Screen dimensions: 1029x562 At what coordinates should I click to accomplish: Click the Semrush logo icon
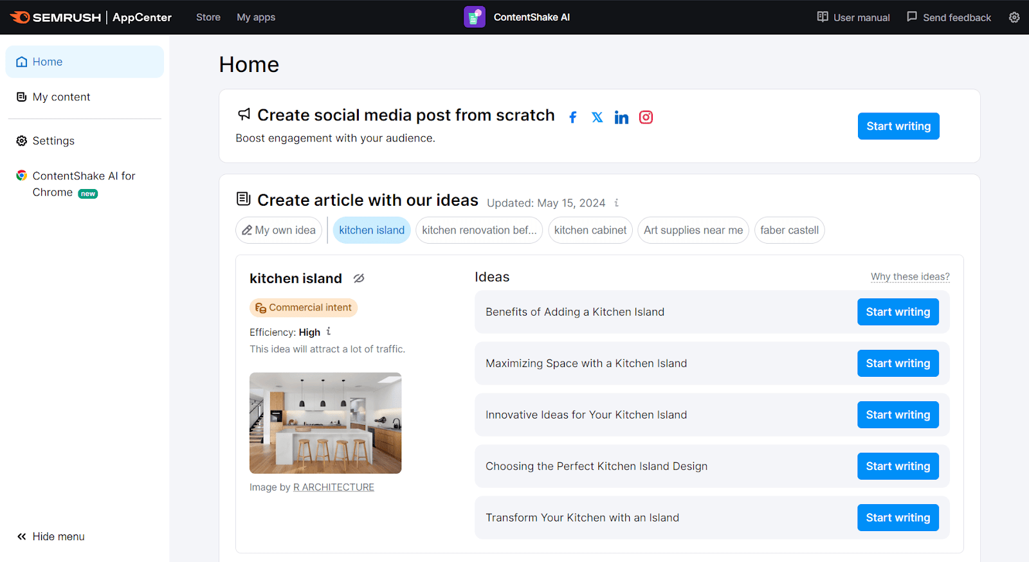[20, 17]
